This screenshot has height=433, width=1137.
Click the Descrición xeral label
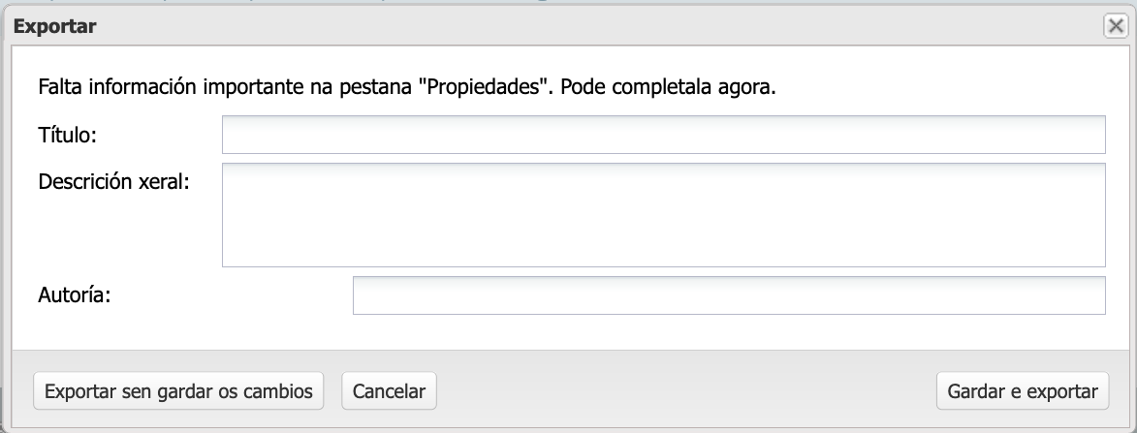[x=113, y=181]
